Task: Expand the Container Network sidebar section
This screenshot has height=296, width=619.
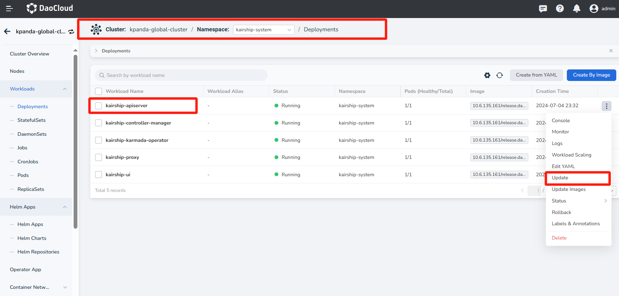Action: [65, 287]
